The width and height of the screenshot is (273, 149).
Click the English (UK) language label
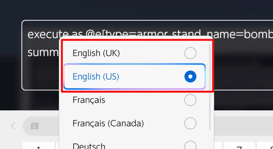point(96,53)
